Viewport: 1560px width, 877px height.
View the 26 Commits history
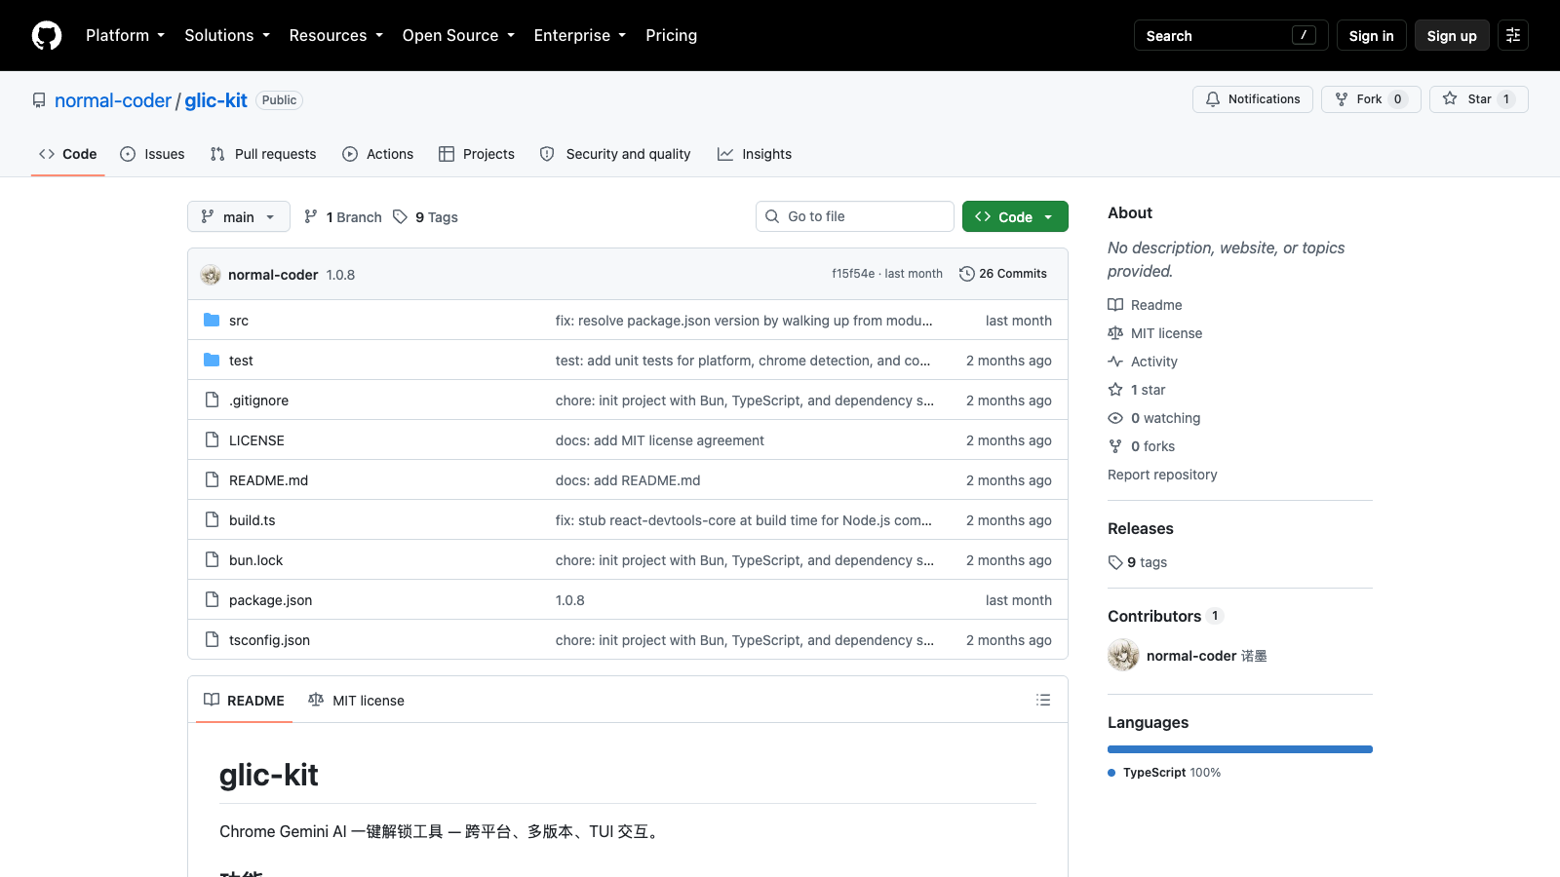pos(1003,274)
